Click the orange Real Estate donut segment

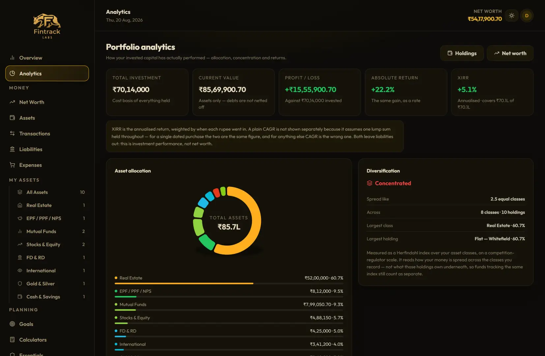click(256, 221)
